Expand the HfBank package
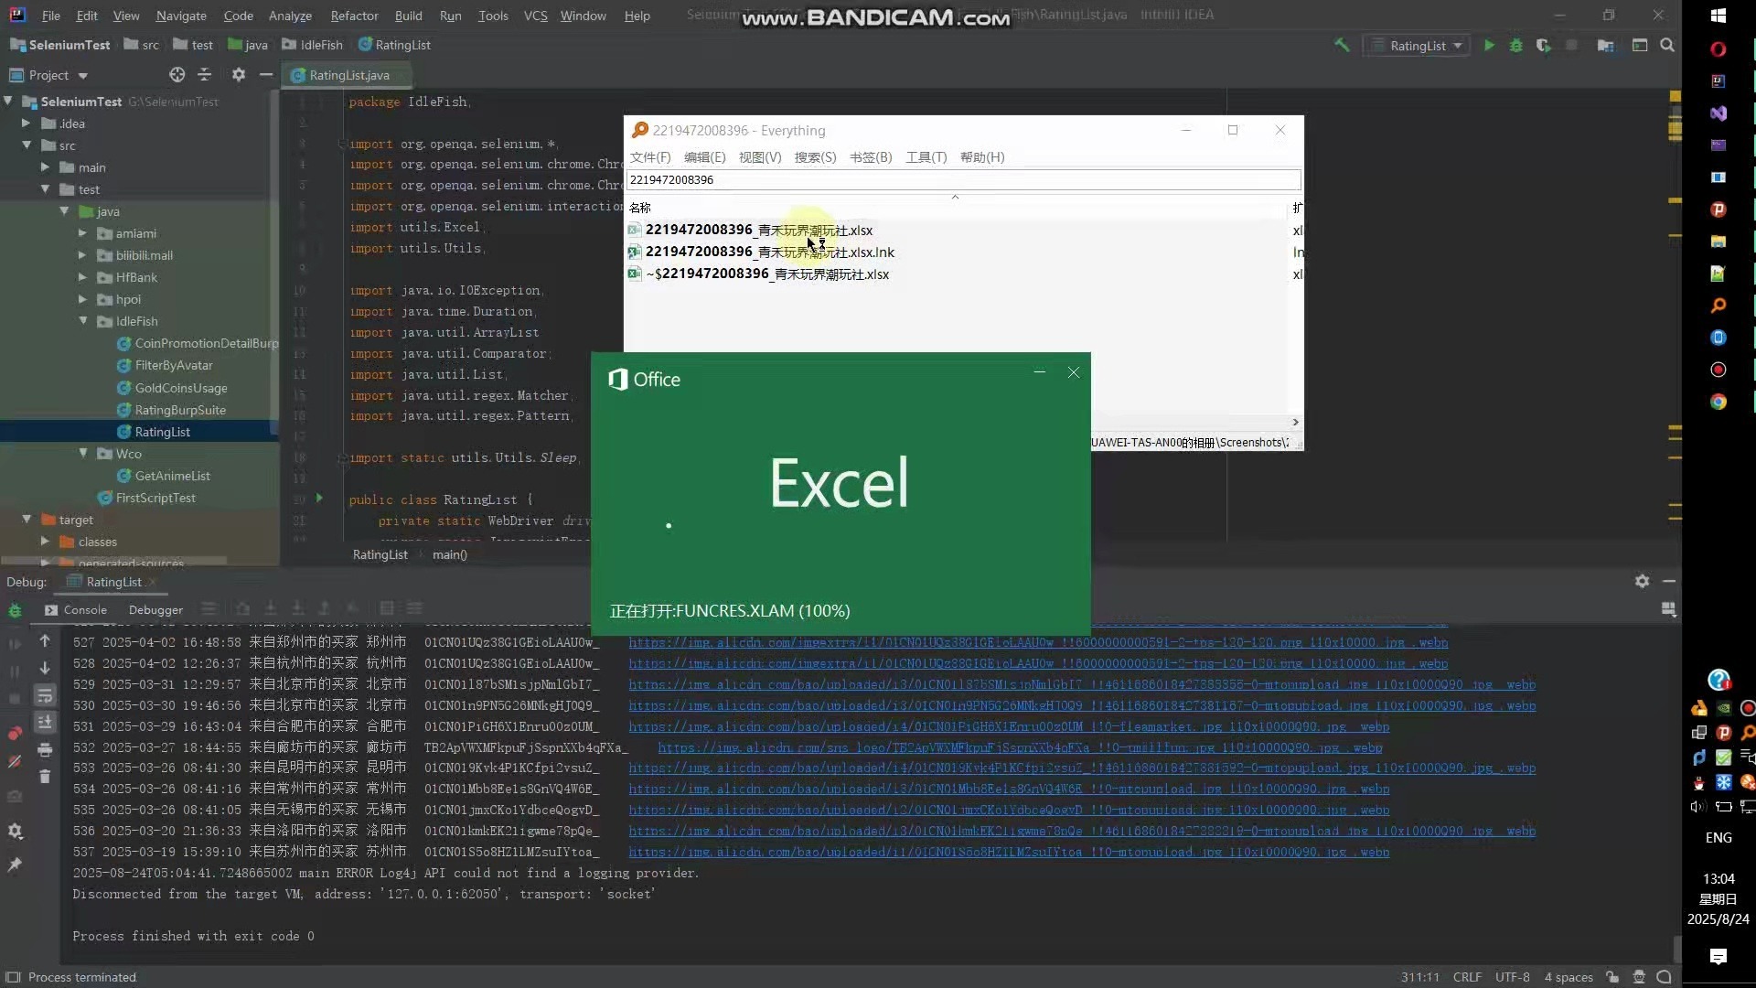Image resolution: width=1756 pixels, height=988 pixels. coord(83,277)
